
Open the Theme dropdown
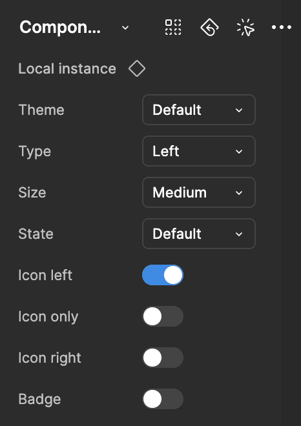199,110
